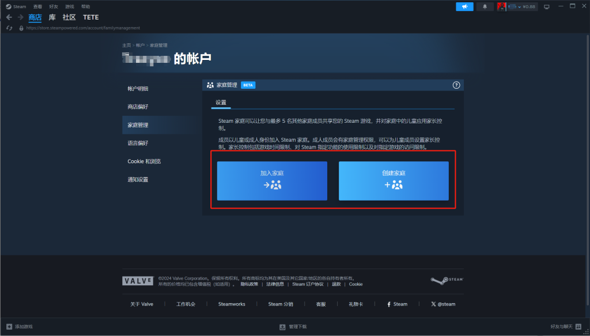The height and width of the screenshot is (336, 590).
Task: Click the profile avatar picture
Action: pos(501,6)
